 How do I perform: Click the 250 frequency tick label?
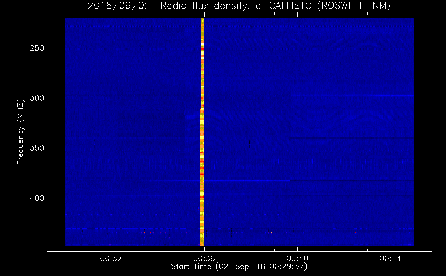pos(37,48)
